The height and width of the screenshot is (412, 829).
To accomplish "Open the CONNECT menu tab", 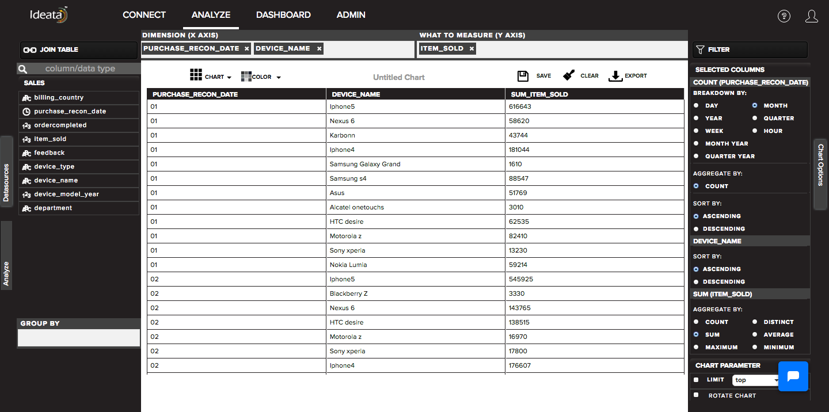I will pos(144,15).
